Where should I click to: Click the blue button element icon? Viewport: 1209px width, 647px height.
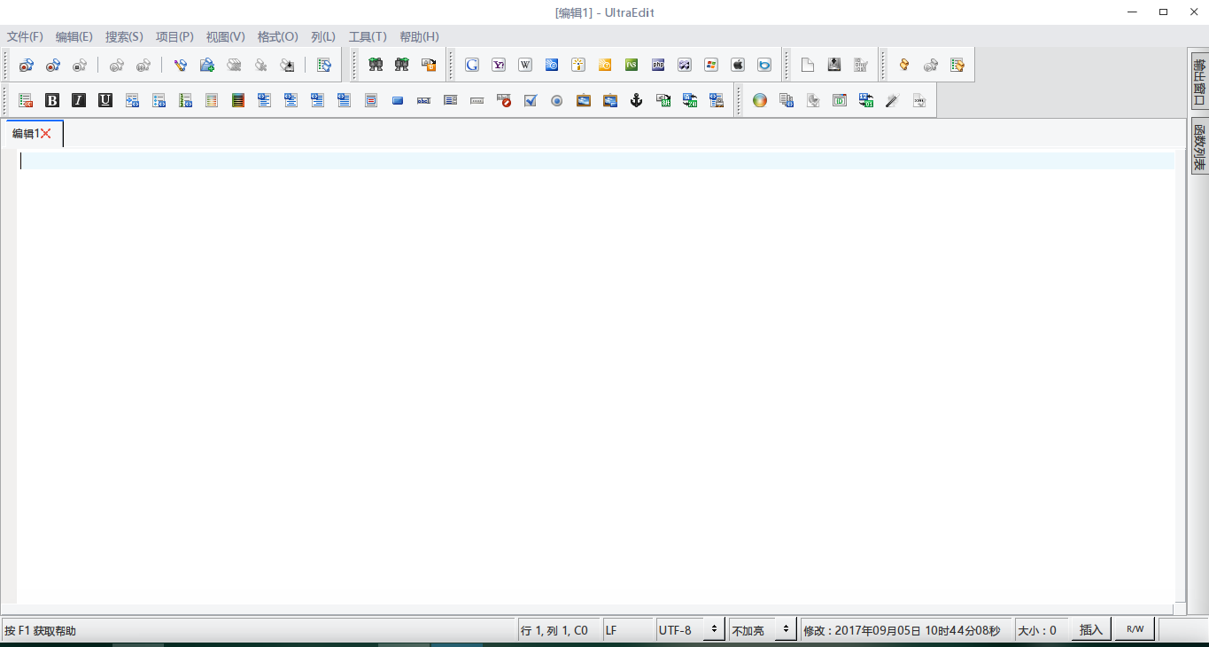tap(398, 100)
